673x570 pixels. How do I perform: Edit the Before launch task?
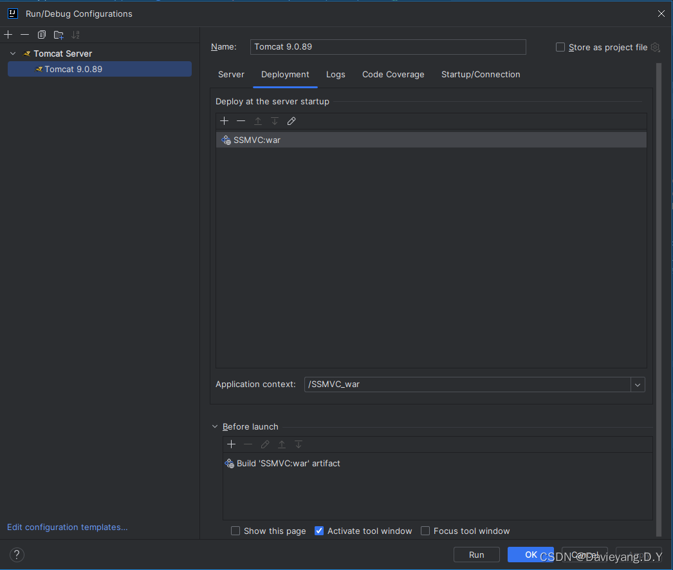[x=265, y=444]
